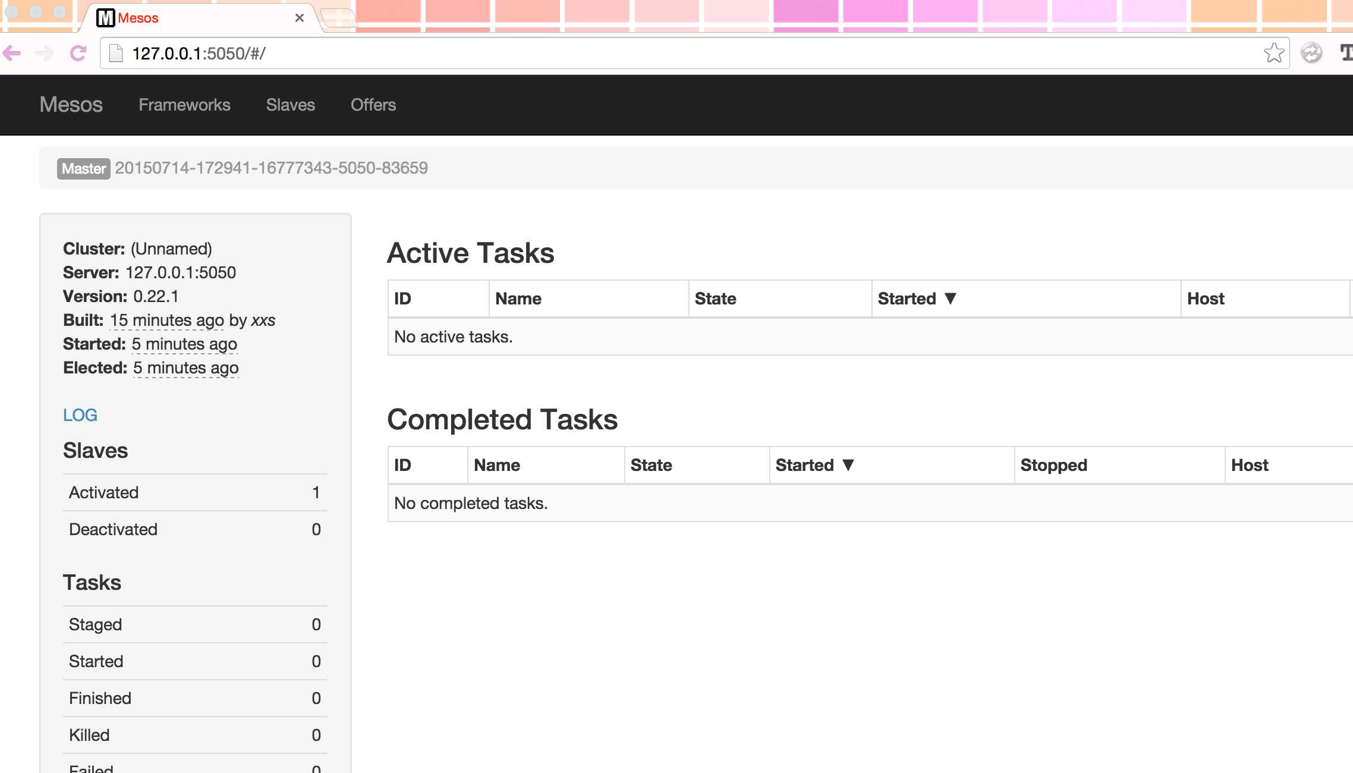Open the Frameworks page

point(184,105)
